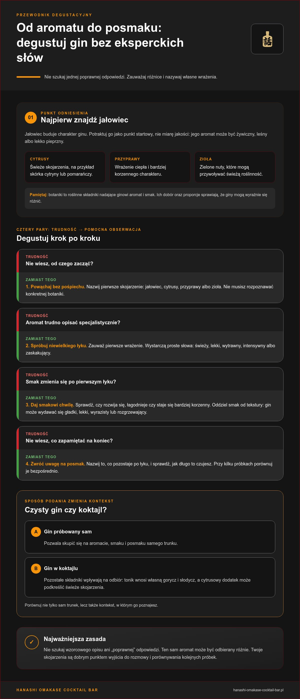Click 'Aromat trudno opisać specjalistycznie?' heading

(73, 322)
